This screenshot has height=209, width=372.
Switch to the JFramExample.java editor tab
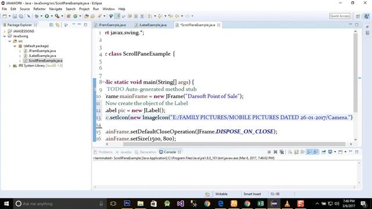[110, 25]
